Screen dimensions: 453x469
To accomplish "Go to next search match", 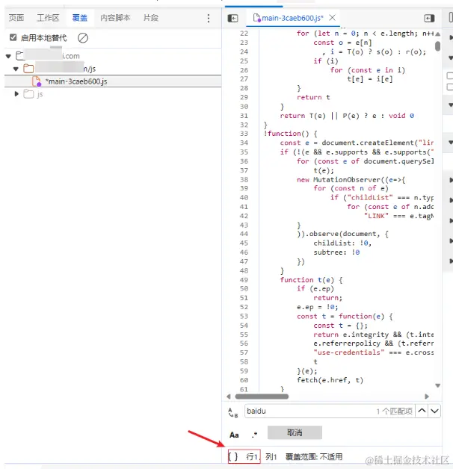I will (x=434, y=411).
